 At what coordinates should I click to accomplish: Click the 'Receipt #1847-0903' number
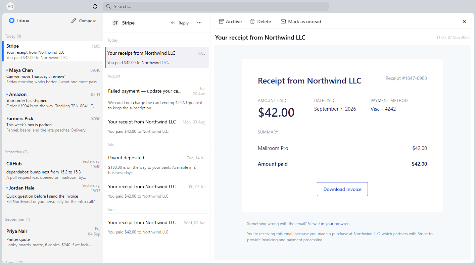[406, 78]
